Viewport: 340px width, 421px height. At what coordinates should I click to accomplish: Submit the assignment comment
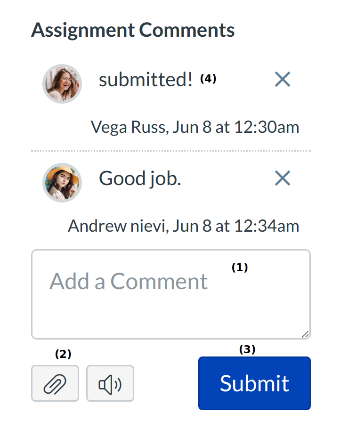(254, 383)
